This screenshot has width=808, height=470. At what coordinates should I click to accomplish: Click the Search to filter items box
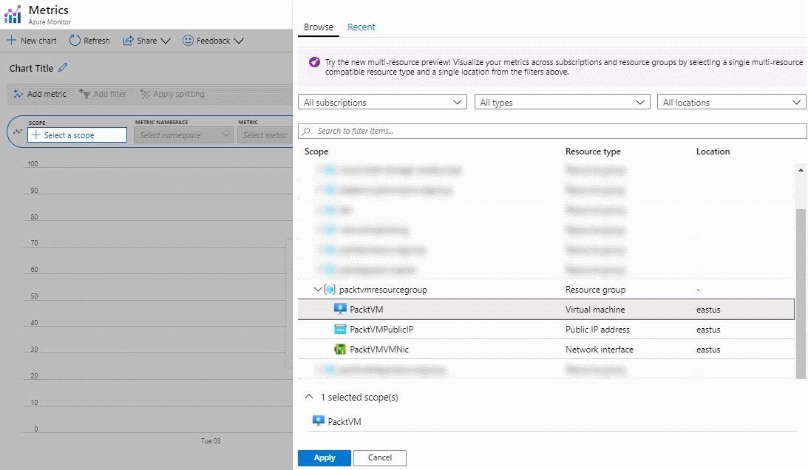tap(552, 131)
